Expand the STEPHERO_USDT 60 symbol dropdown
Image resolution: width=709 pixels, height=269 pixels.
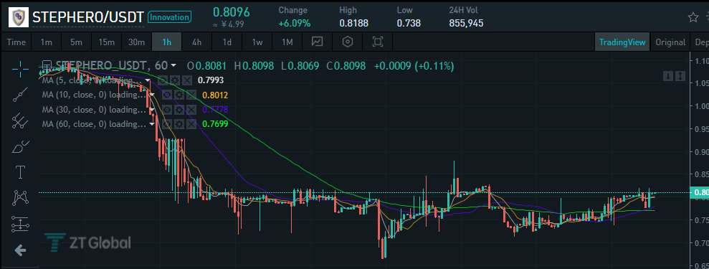173,66
